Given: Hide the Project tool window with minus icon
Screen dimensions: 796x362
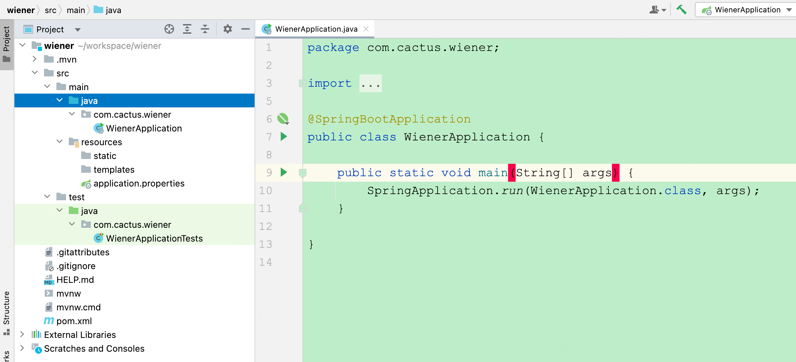Looking at the screenshot, I should click(245, 29).
